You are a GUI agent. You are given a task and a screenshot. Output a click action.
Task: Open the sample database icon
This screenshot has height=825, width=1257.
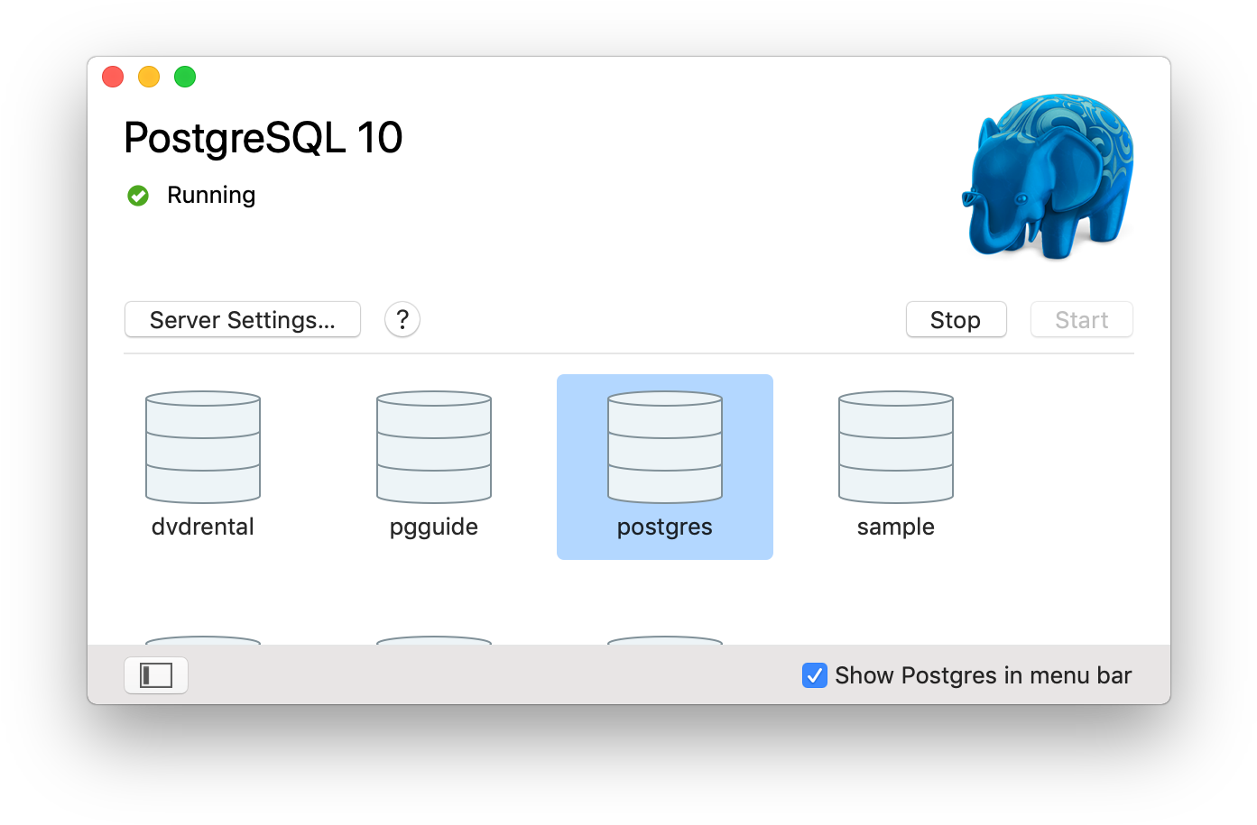pos(896,446)
